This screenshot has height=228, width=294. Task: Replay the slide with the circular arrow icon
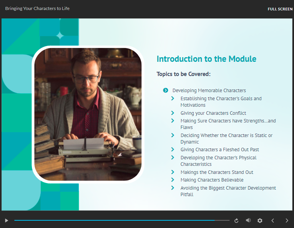236,221
